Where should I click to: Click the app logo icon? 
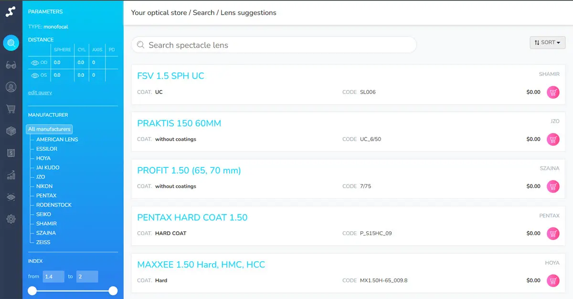point(11,11)
